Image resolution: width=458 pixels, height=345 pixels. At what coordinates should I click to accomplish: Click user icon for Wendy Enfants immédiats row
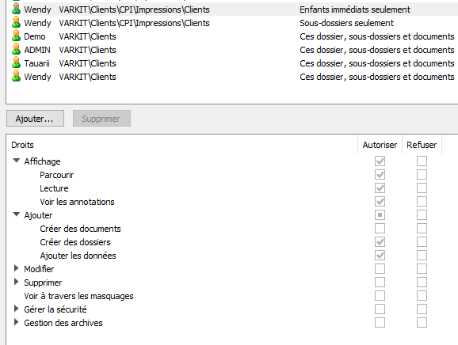(16, 9)
